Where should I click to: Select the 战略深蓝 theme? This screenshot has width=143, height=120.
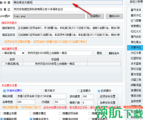pyautogui.click(x=136, y=85)
